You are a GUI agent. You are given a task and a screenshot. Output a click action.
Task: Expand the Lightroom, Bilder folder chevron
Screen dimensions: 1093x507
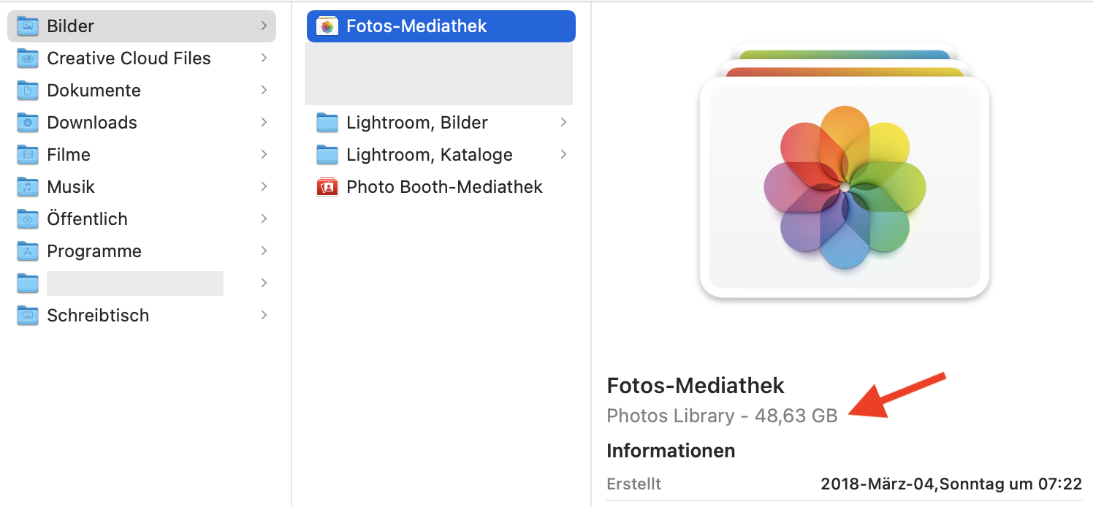(563, 123)
